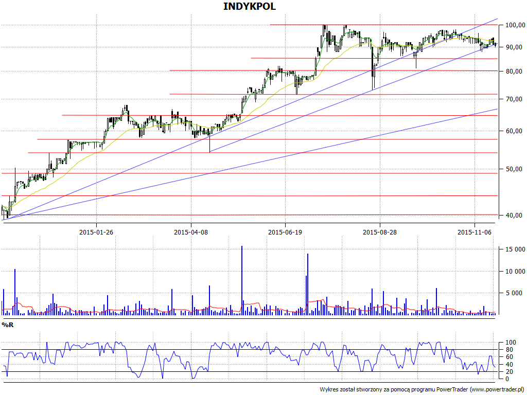
Task: Click the 2015-06-19 date label
Action: pyautogui.click(x=285, y=232)
